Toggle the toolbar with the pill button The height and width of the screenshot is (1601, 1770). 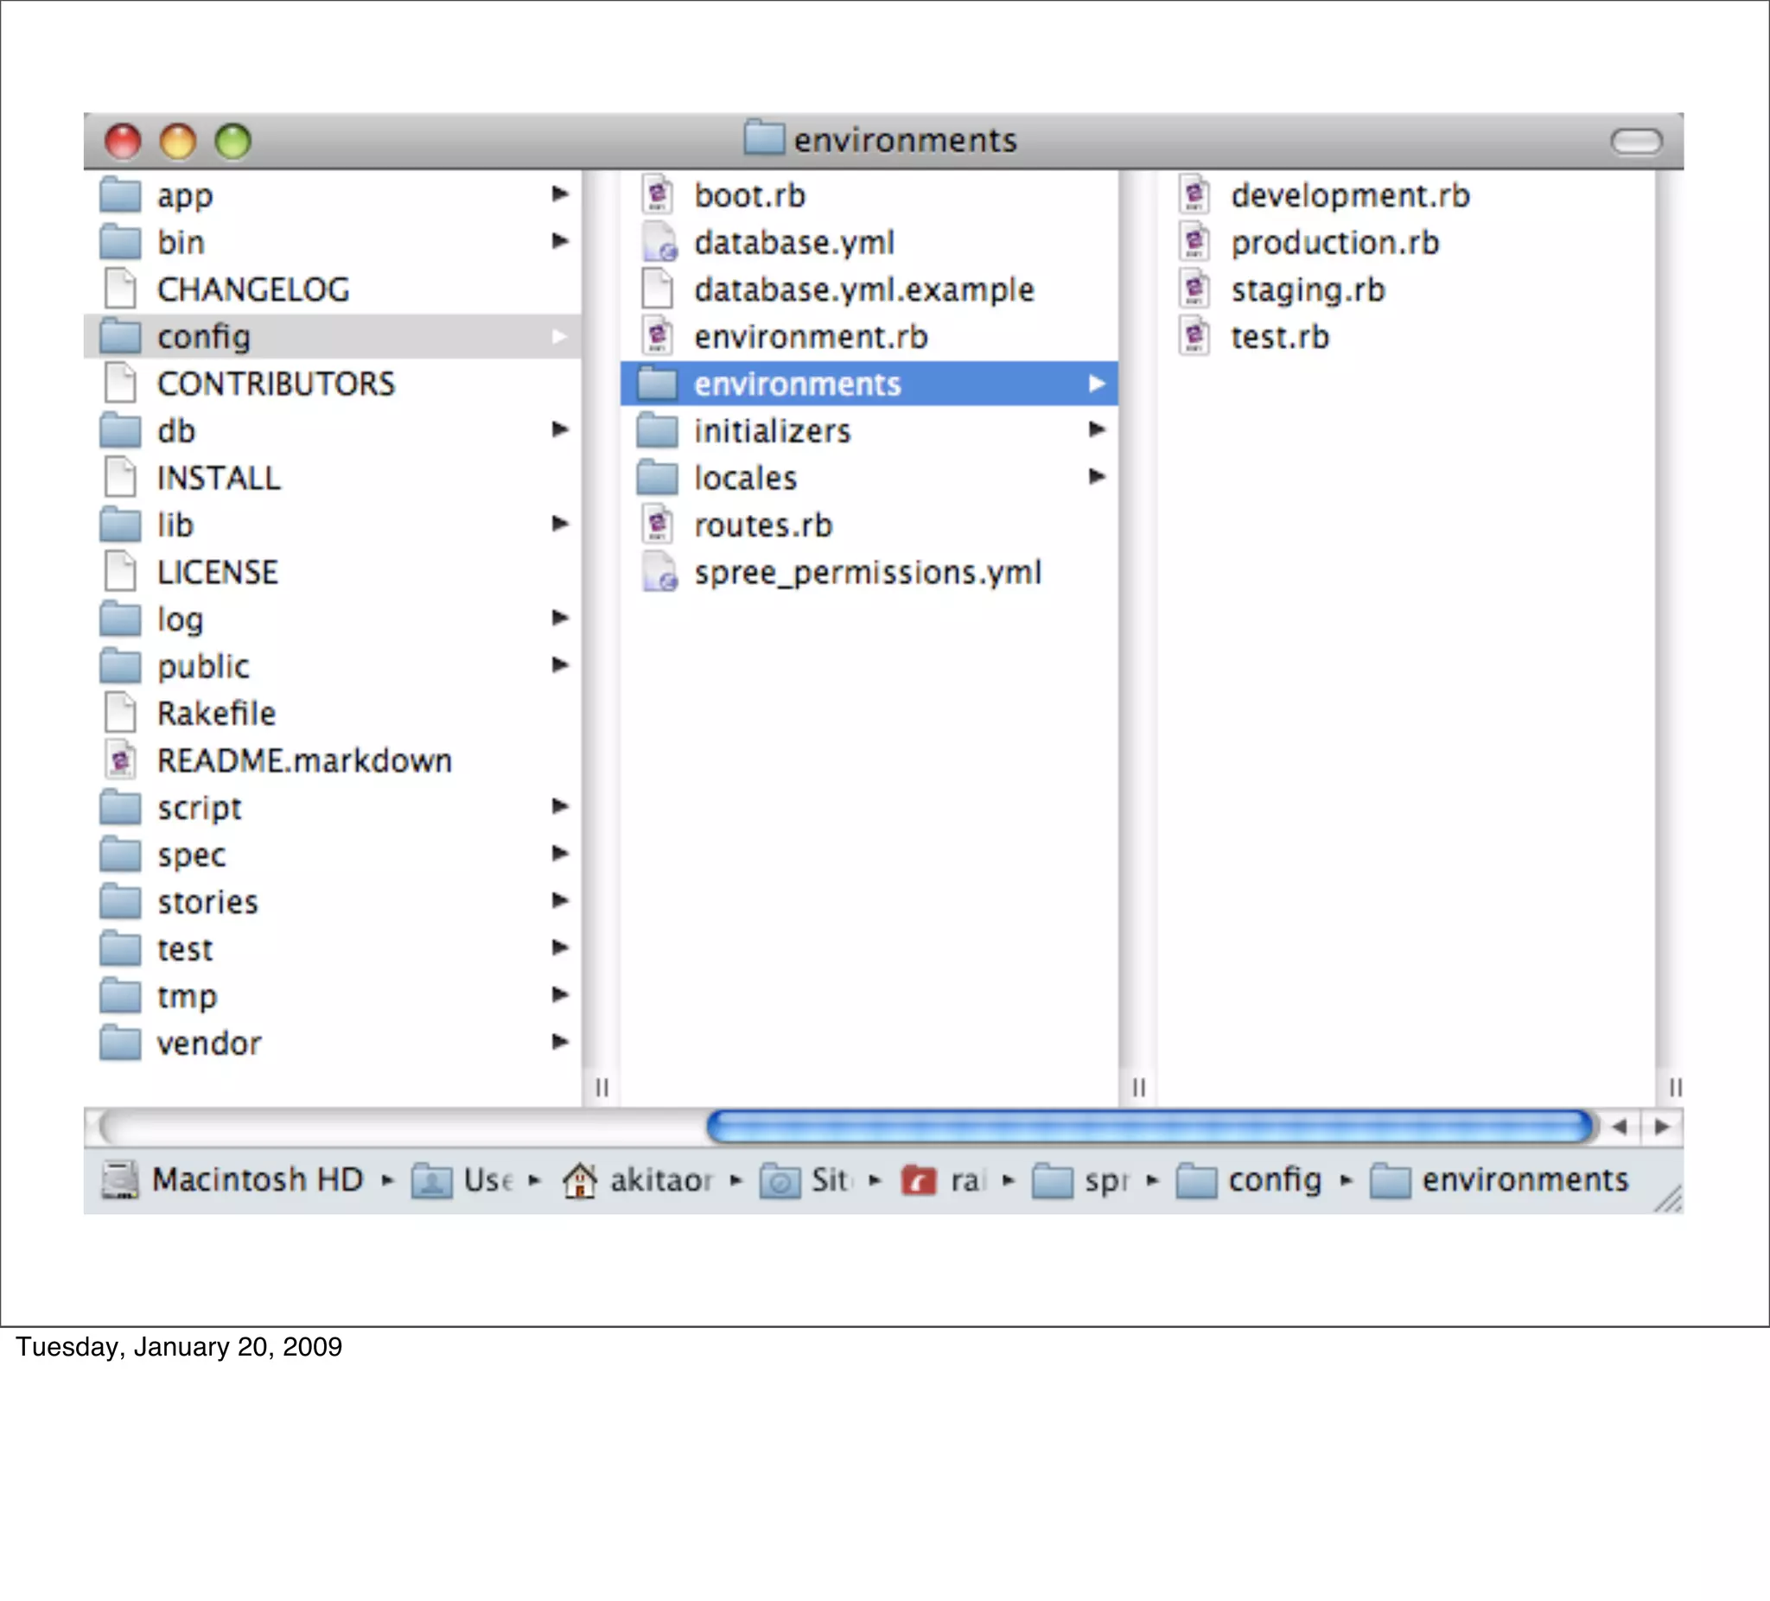[1636, 141]
